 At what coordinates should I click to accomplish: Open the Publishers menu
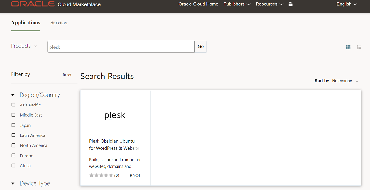(x=237, y=4)
